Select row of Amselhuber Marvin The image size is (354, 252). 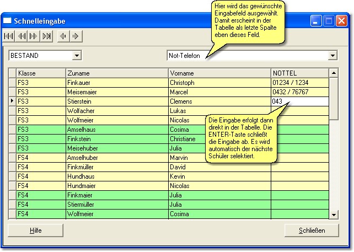click(116, 158)
